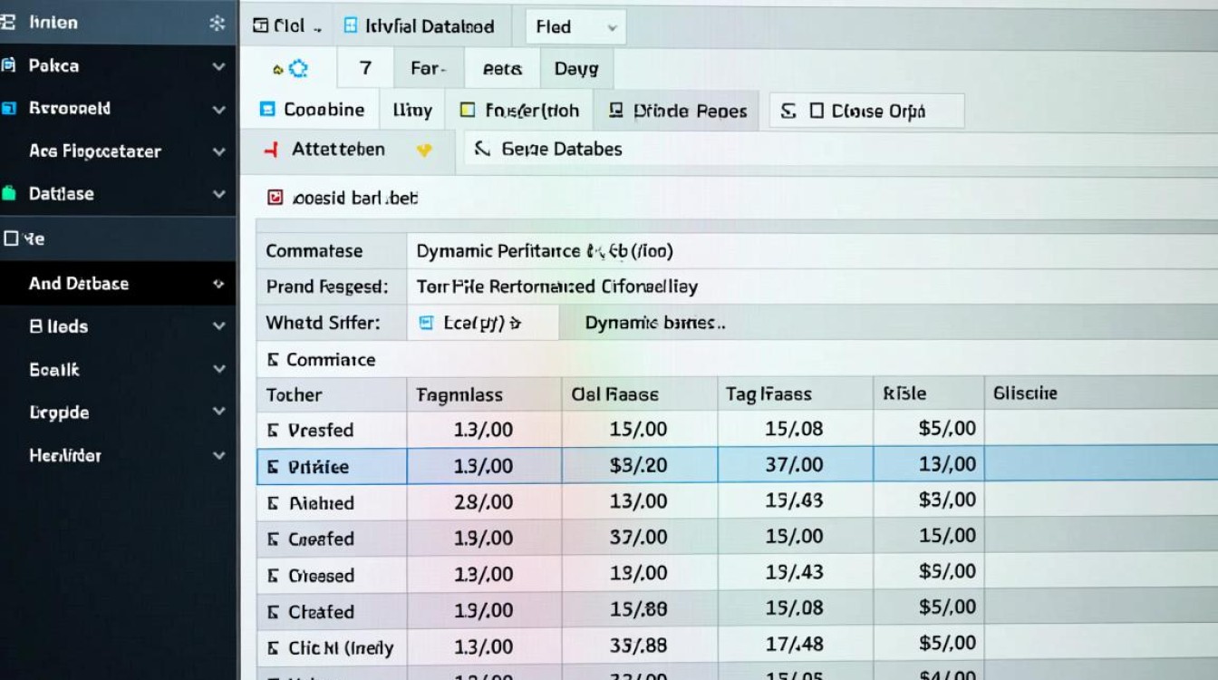Screen dimensions: 1218x680
Task: Click the spinning gear refresh icon
Action: (299, 67)
